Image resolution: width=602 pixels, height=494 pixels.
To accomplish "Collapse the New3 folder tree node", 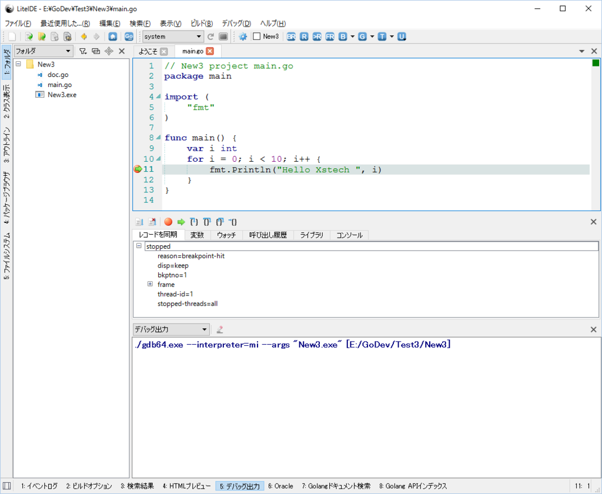I will coord(18,64).
